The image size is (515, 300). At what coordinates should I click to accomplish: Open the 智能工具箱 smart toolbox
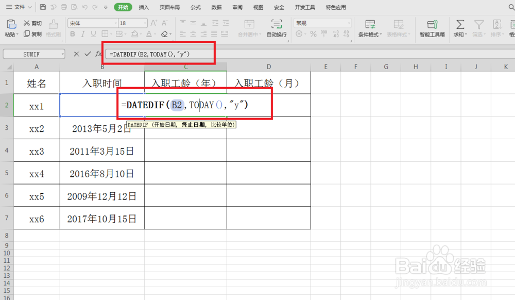tap(432, 28)
